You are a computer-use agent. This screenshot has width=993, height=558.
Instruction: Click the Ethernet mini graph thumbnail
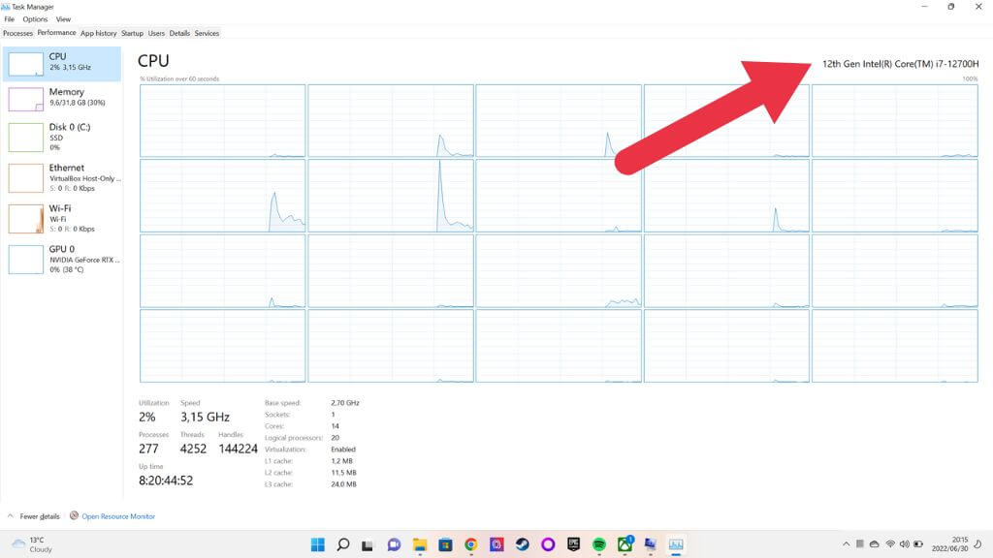(x=26, y=178)
